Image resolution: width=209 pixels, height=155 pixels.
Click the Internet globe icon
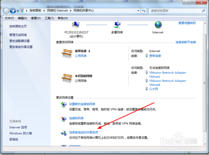point(158,25)
